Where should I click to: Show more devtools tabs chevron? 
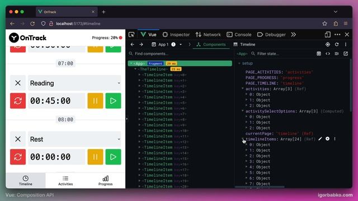[293, 35]
